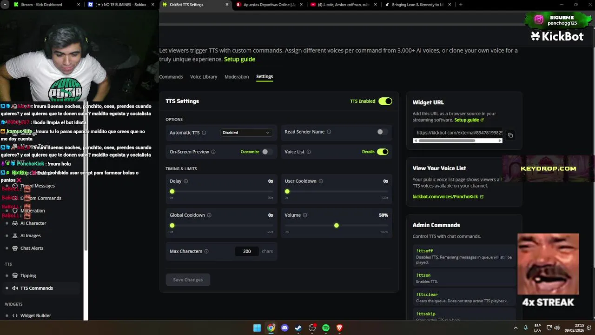Show the Delay info icon
Viewport: 595px width, 335px height.
coord(185,181)
